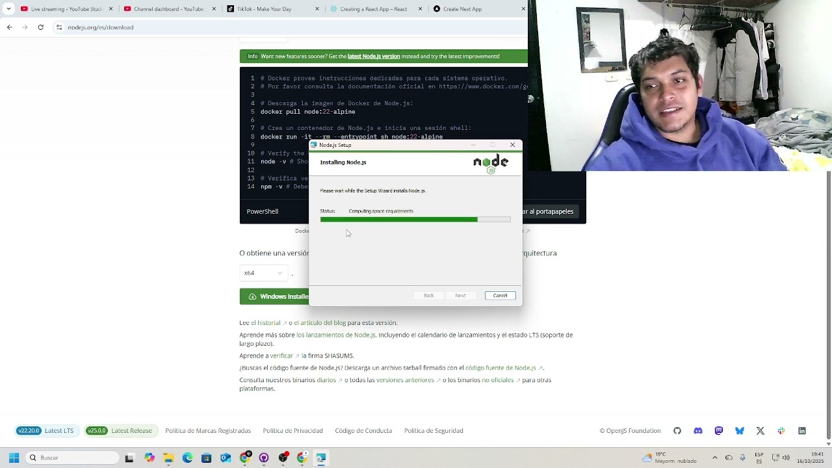This screenshot has height=468, width=832.
Task: Close the TikTok Make Your Day tab
Action: 317,9
